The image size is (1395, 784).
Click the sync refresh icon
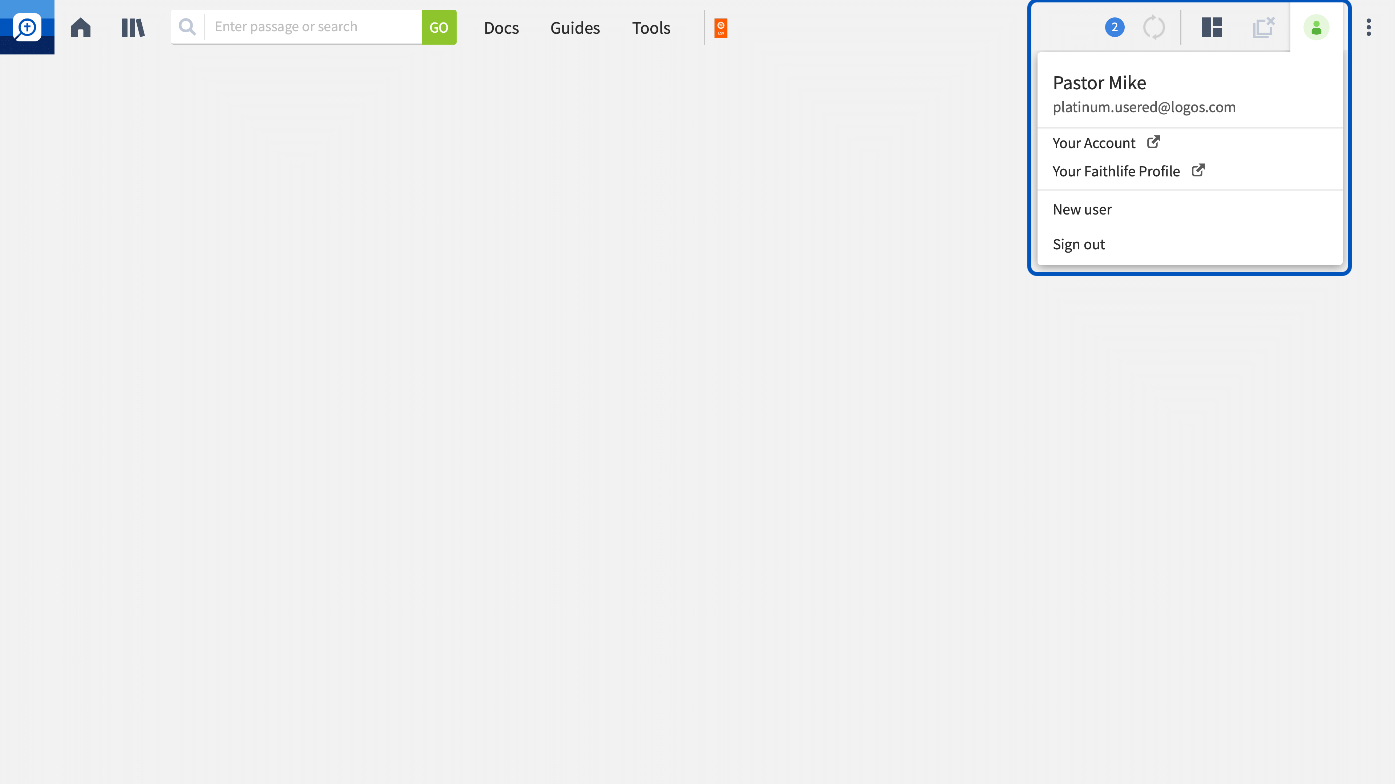pyautogui.click(x=1154, y=27)
